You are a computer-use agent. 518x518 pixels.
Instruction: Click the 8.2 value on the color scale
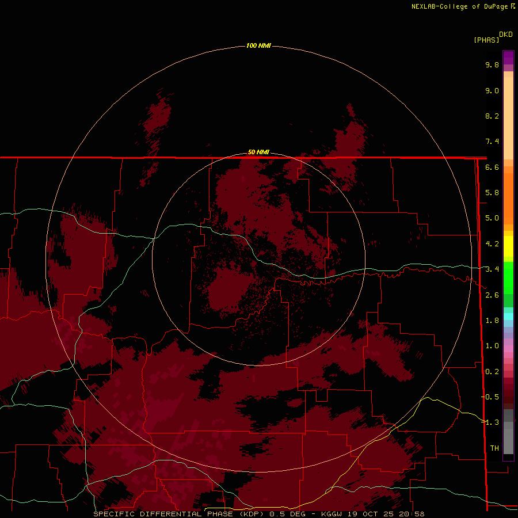point(492,116)
